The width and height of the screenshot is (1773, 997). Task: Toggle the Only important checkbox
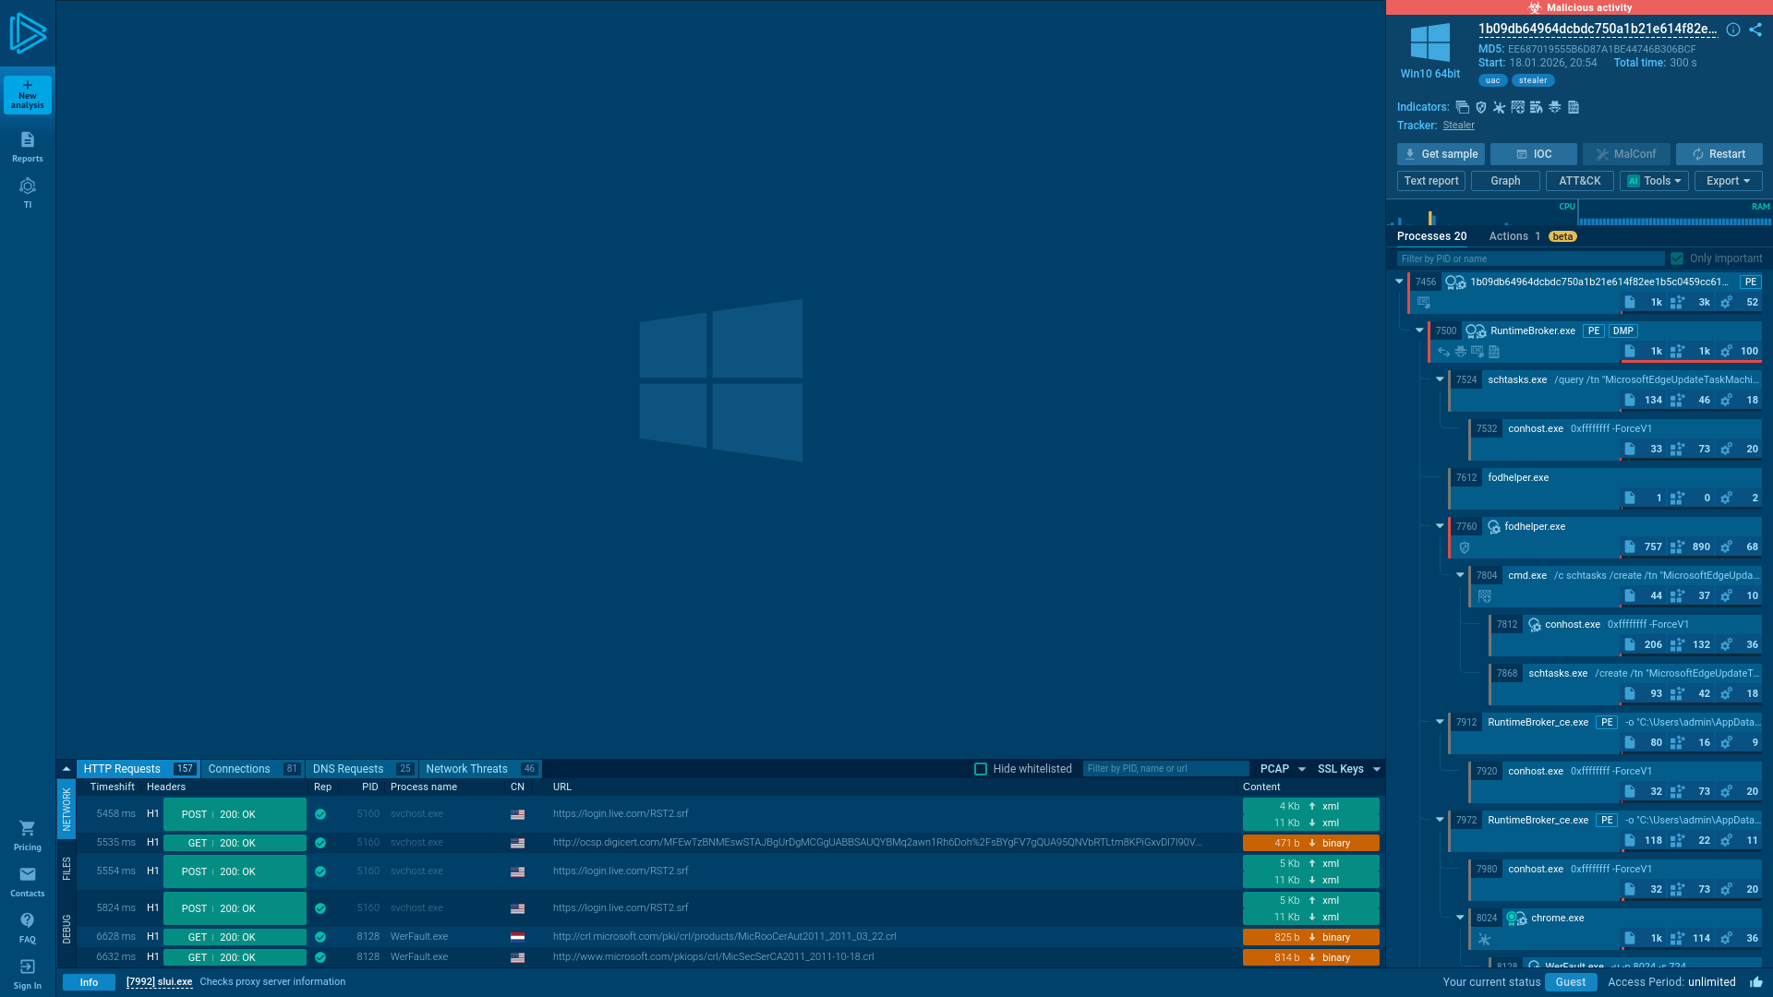pyautogui.click(x=1677, y=258)
